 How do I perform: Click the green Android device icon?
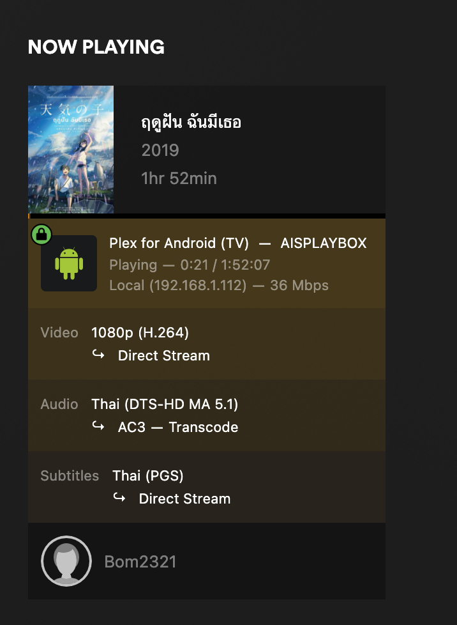(x=69, y=263)
